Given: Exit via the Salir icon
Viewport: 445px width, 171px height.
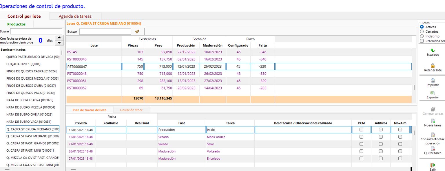Looking at the screenshot, I should tap(433, 165).
